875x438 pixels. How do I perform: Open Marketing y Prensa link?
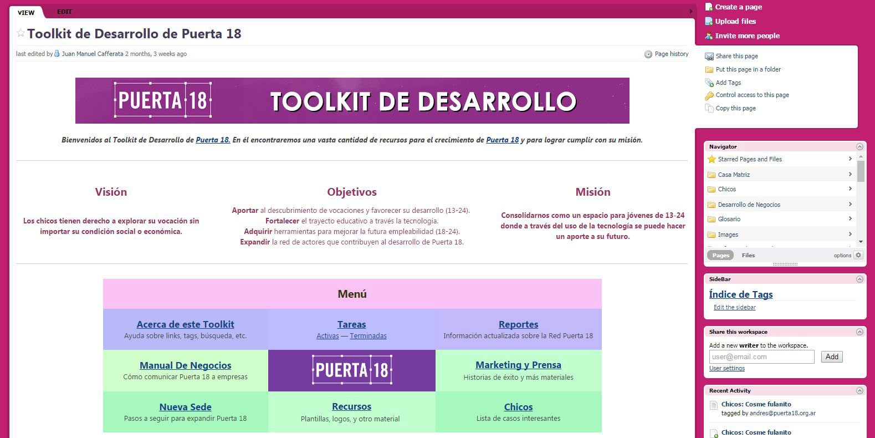[518, 365]
